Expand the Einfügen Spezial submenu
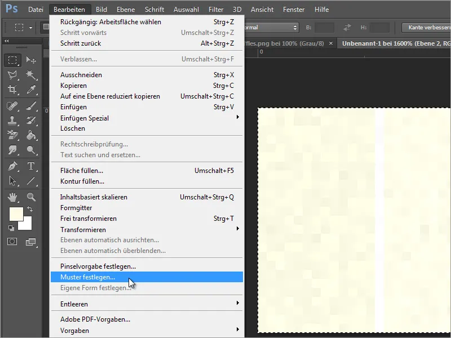 pyautogui.click(x=147, y=118)
